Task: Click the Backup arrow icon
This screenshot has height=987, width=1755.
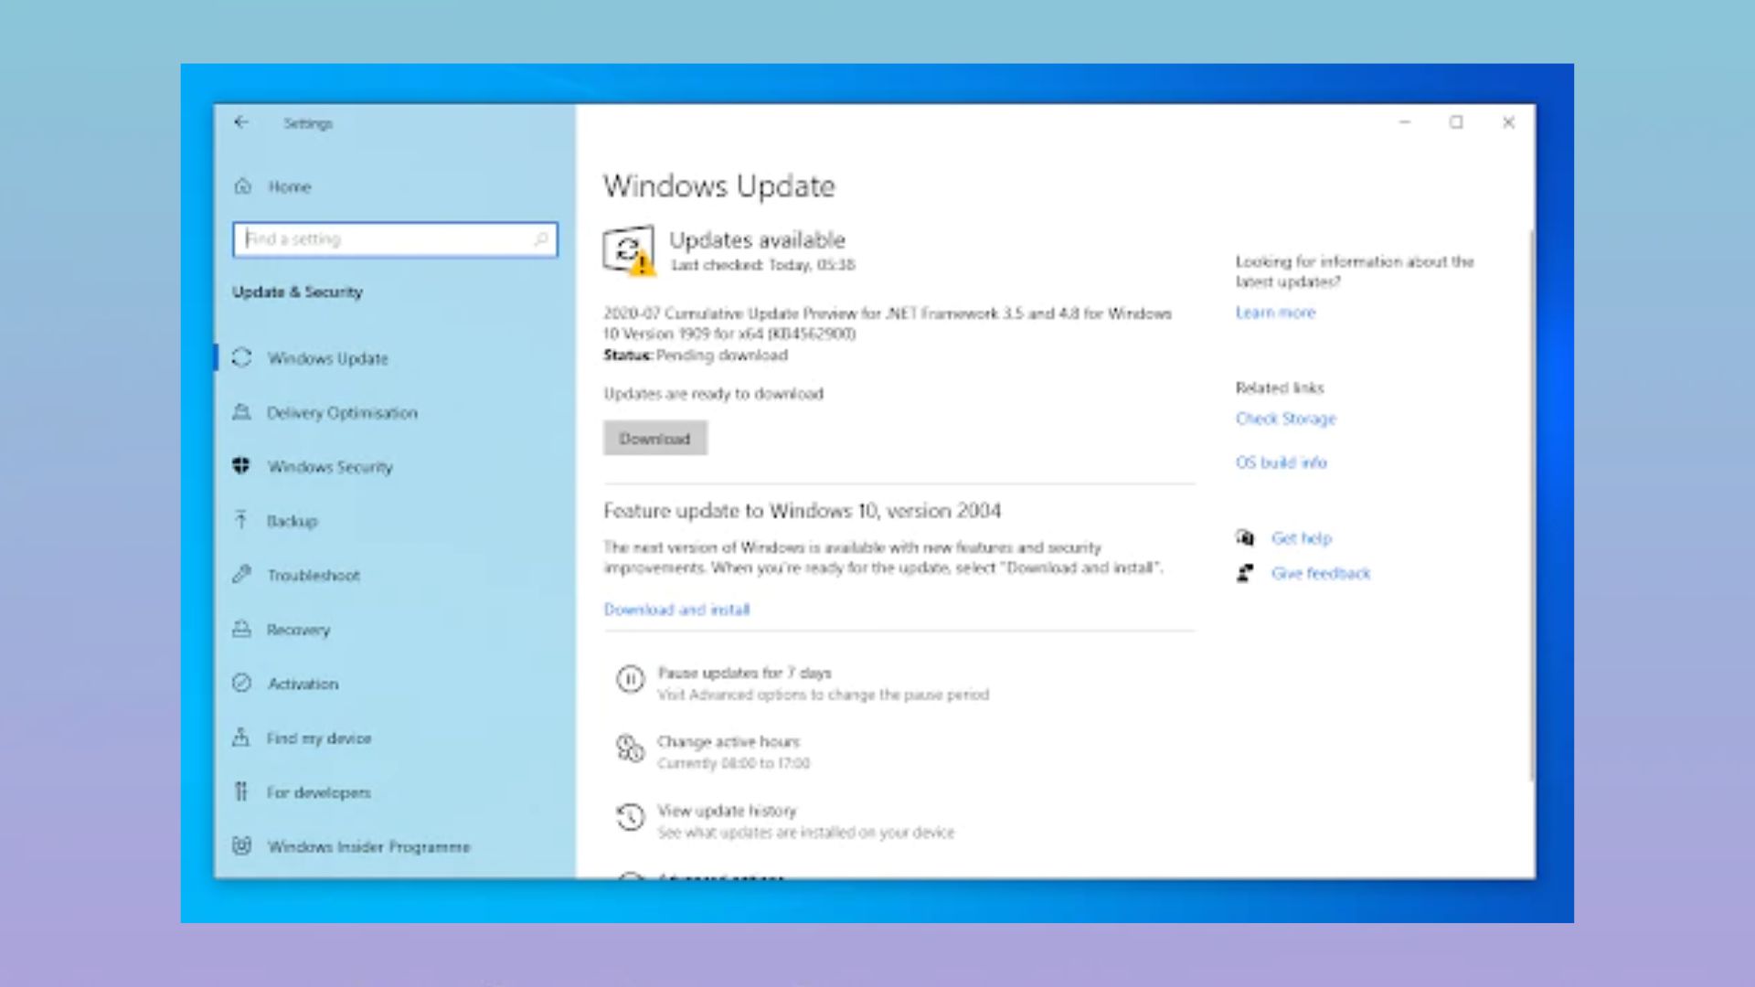Action: [x=241, y=520]
